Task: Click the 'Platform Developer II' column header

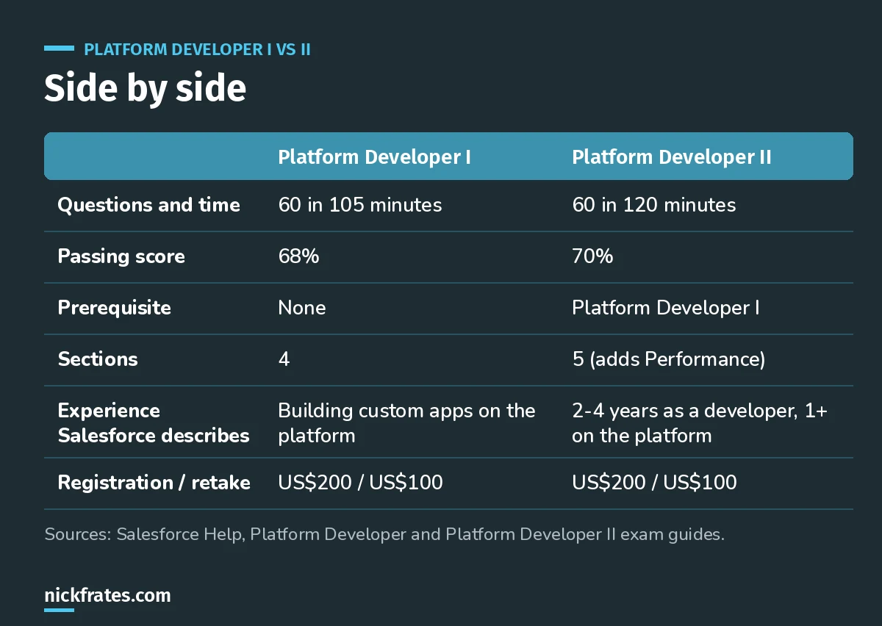Action: (x=672, y=157)
